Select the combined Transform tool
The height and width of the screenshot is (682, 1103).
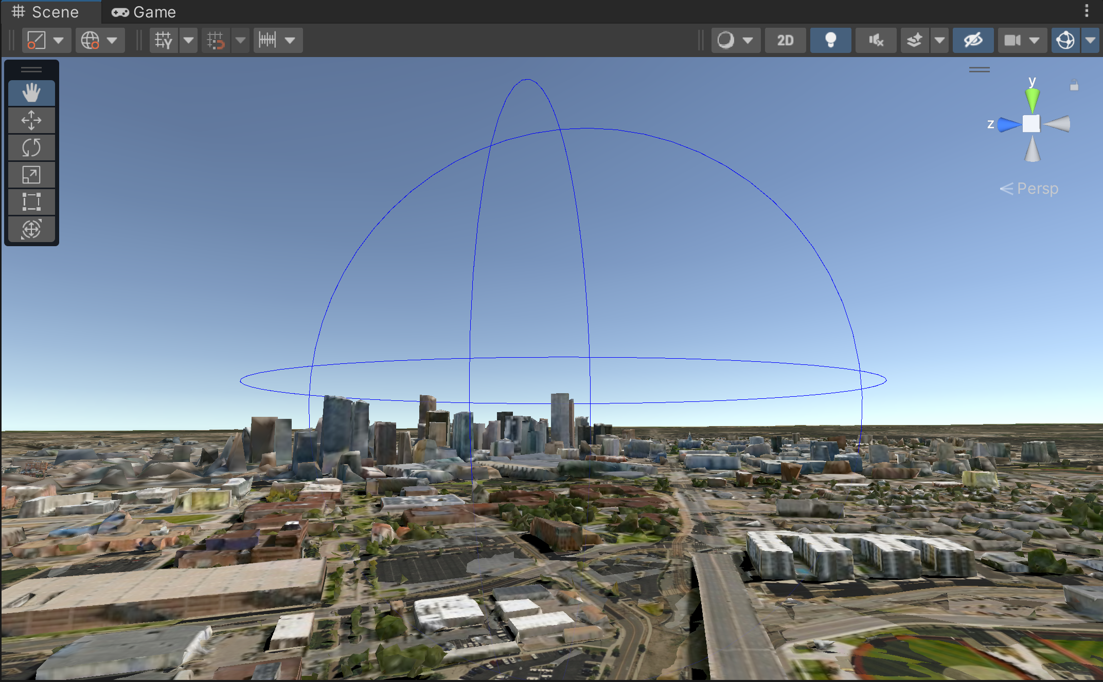tap(31, 229)
